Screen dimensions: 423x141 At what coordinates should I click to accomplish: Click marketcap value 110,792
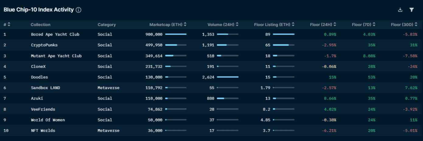pos(154,88)
